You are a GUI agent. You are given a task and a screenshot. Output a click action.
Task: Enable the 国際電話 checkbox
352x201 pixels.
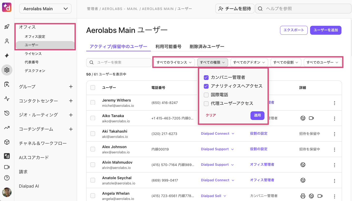(x=206, y=95)
